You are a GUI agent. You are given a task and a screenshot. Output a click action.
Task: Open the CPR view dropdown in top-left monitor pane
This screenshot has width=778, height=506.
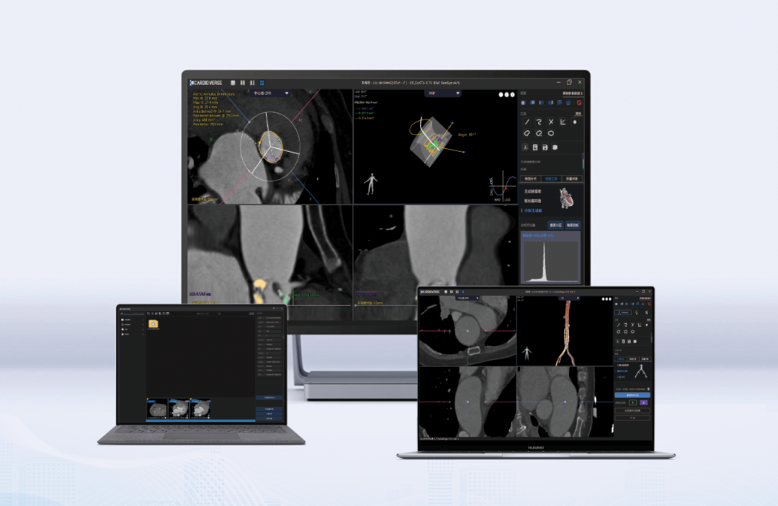[x=269, y=93]
